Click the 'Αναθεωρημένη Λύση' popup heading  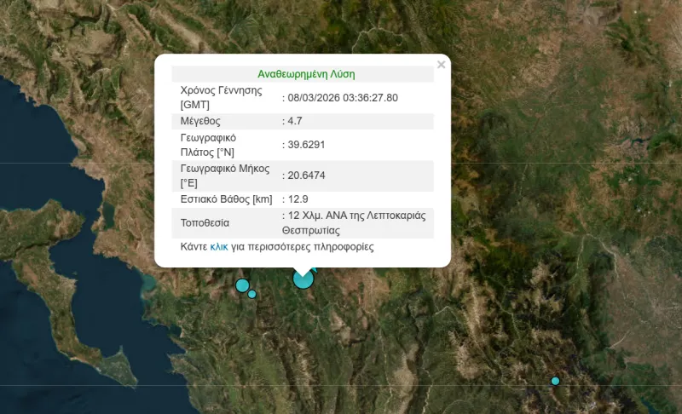[x=306, y=74]
